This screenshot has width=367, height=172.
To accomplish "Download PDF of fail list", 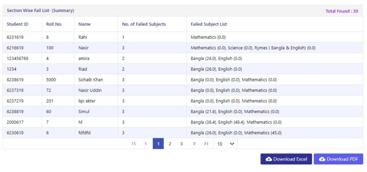I will click(338, 159).
